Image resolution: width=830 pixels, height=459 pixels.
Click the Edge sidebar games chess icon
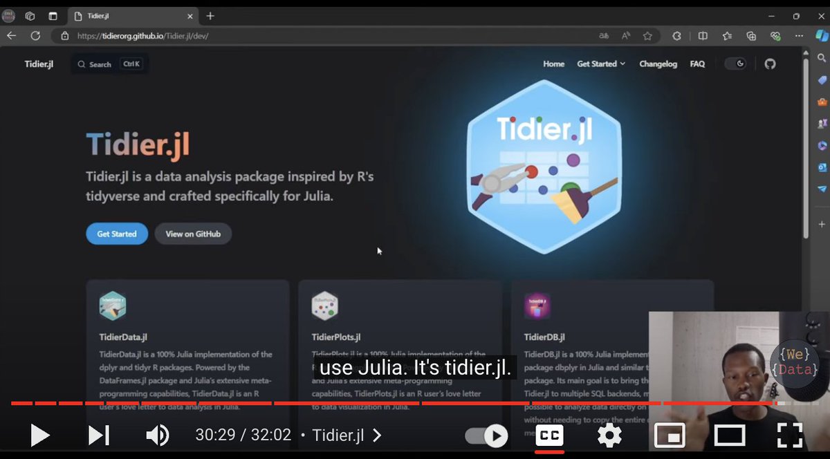click(x=822, y=123)
